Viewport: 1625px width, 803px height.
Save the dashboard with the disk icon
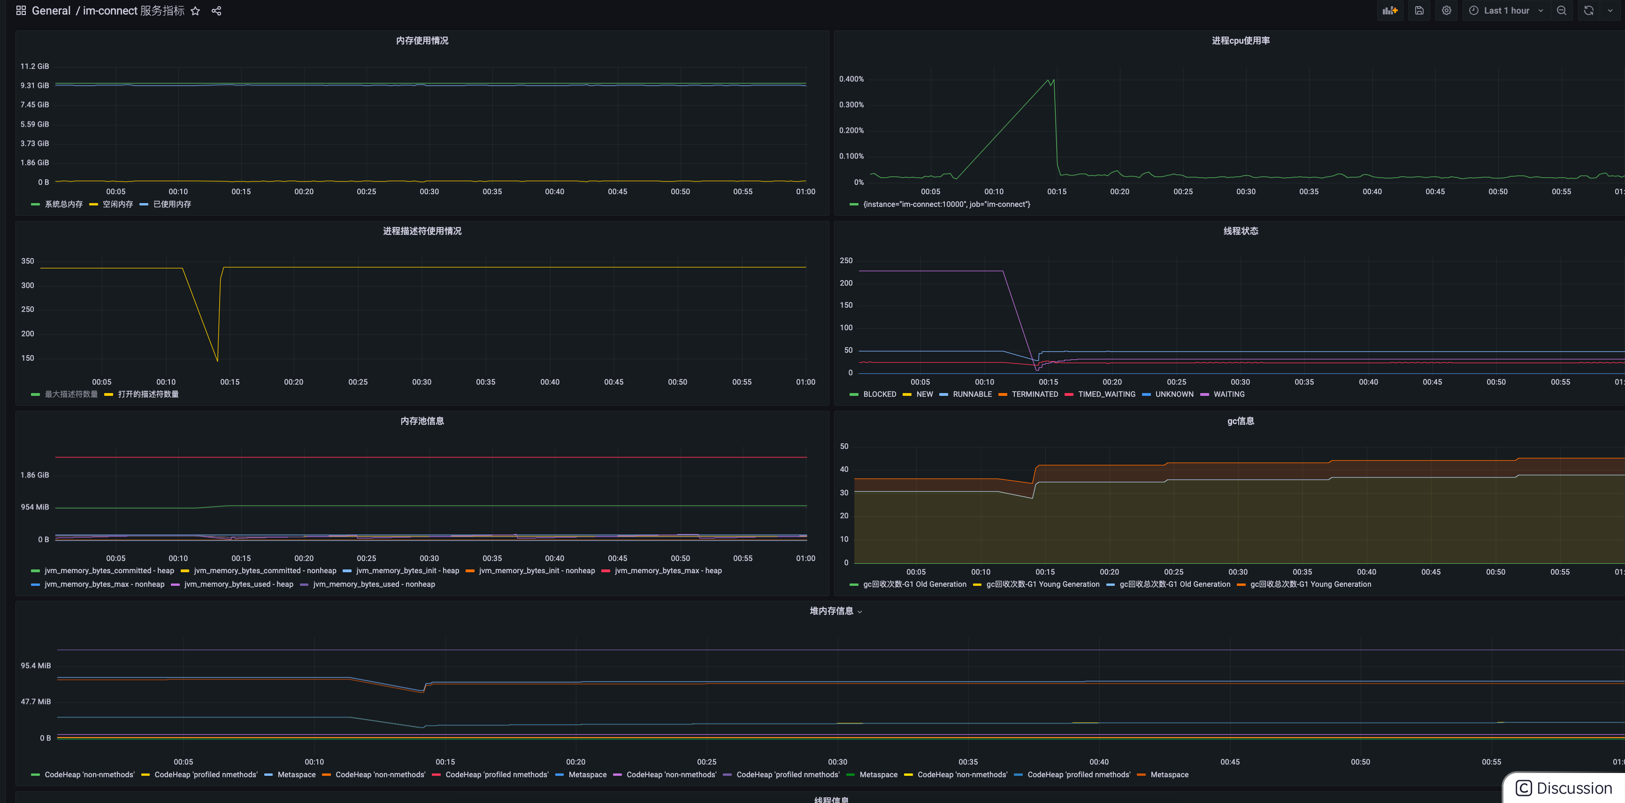(x=1419, y=11)
